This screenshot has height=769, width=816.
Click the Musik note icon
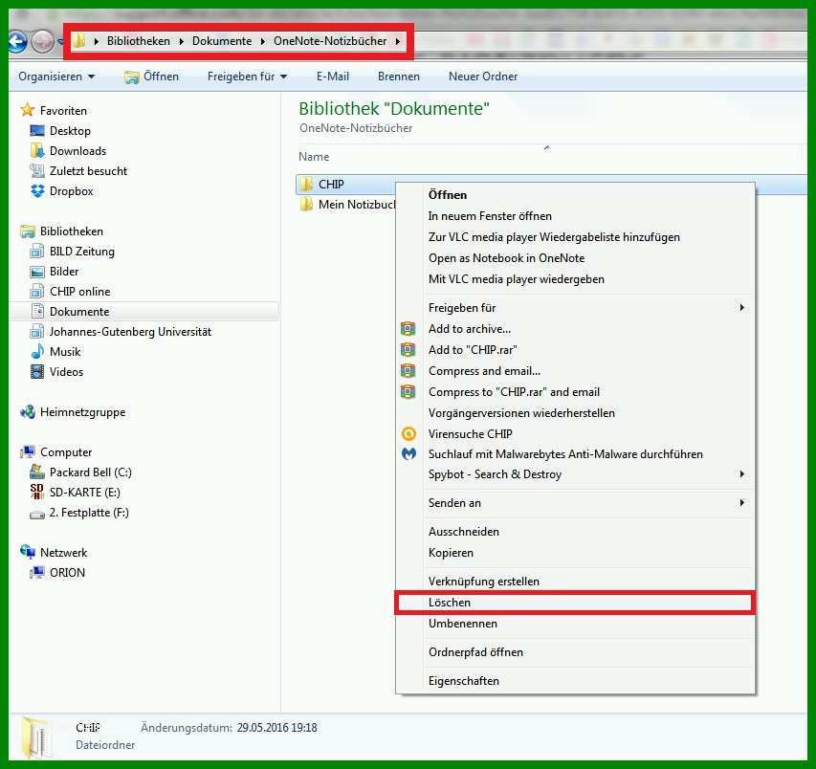[x=37, y=352]
